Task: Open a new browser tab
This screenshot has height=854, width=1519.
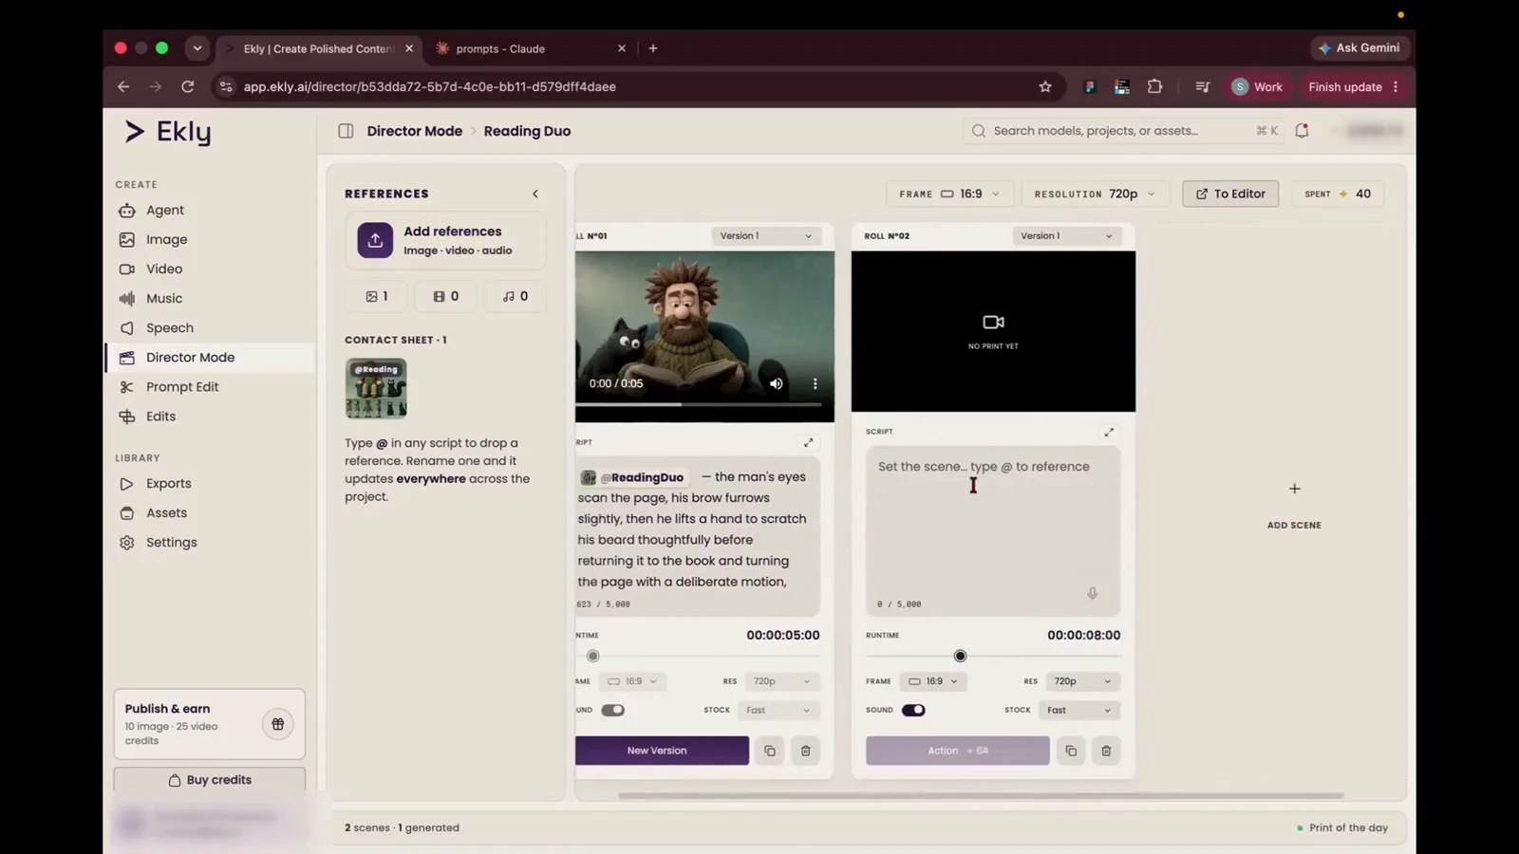Action: (x=653, y=48)
